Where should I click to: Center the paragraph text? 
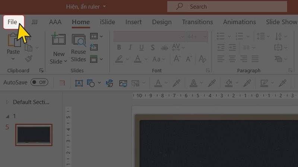232,59
